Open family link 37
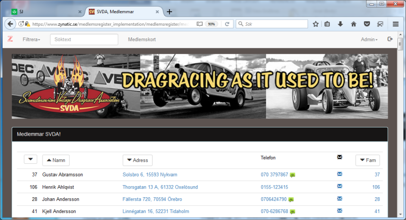406x220 pixels. [x=377, y=174]
